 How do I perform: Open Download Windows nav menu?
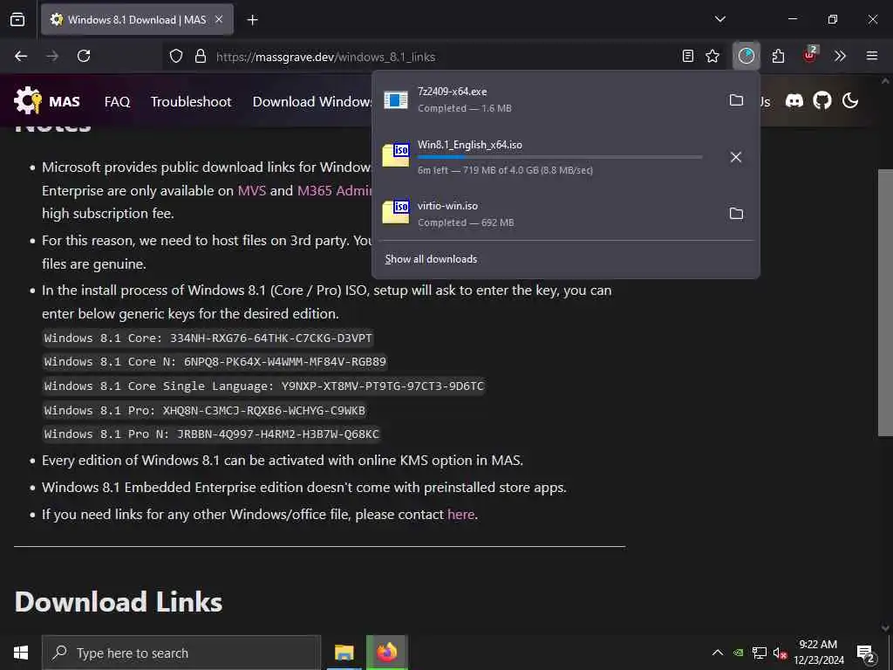click(312, 101)
